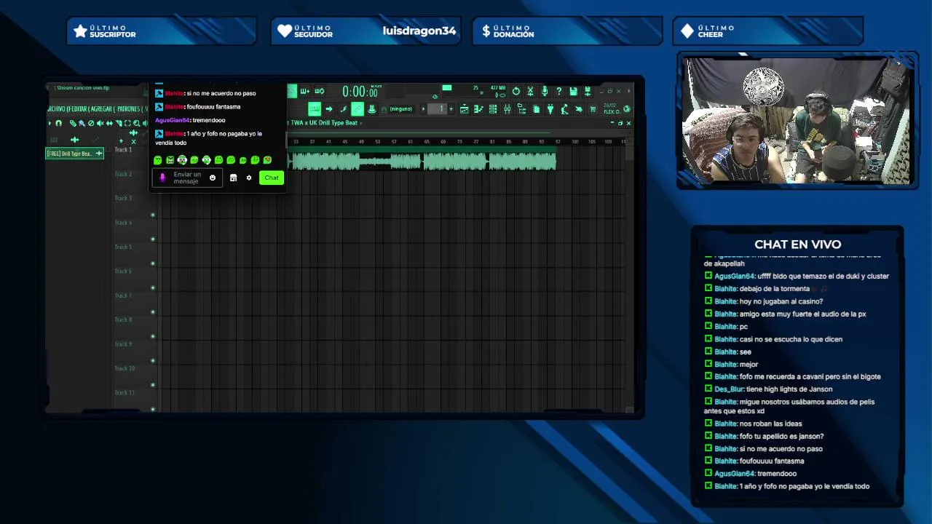Open the EDITAR menu

point(77,109)
